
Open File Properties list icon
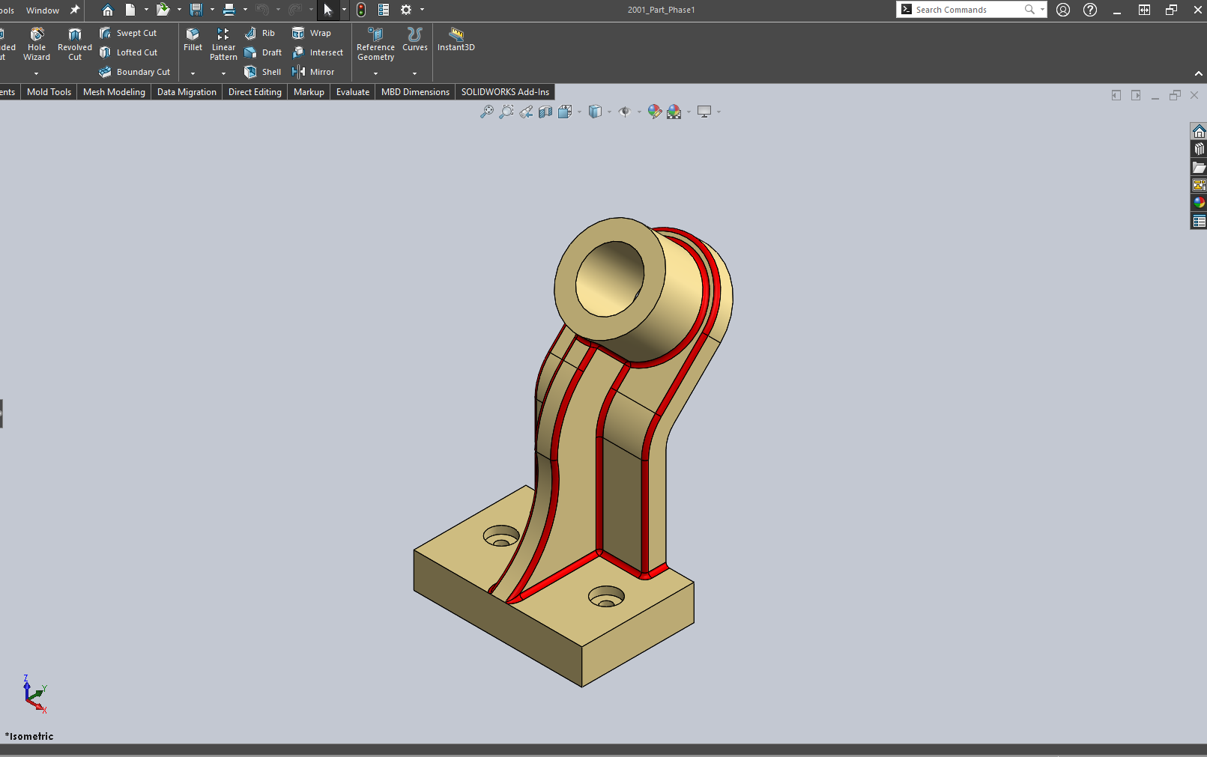[x=384, y=10]
